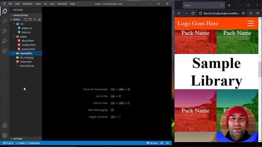Refresh the Explorer file tree
The width and height of the screenshot is (262, 147).
34,20
